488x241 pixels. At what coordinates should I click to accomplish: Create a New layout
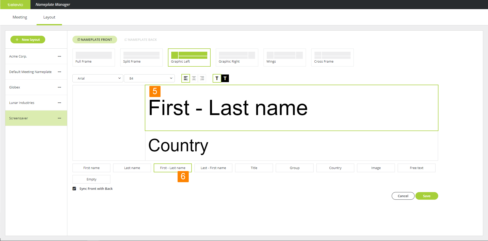pyautogui.click(x=28, y=40)
